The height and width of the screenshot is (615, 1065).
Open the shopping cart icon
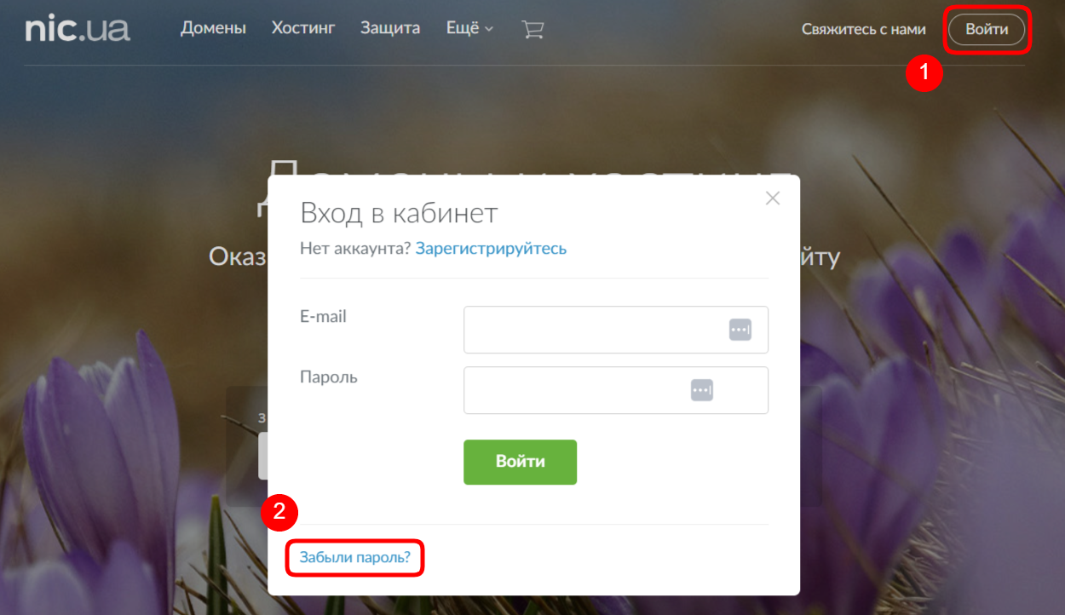tap(532, 30)
